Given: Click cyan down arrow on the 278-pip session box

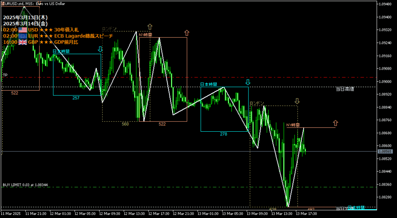Looking at the screenshot, I should [248, 82].
